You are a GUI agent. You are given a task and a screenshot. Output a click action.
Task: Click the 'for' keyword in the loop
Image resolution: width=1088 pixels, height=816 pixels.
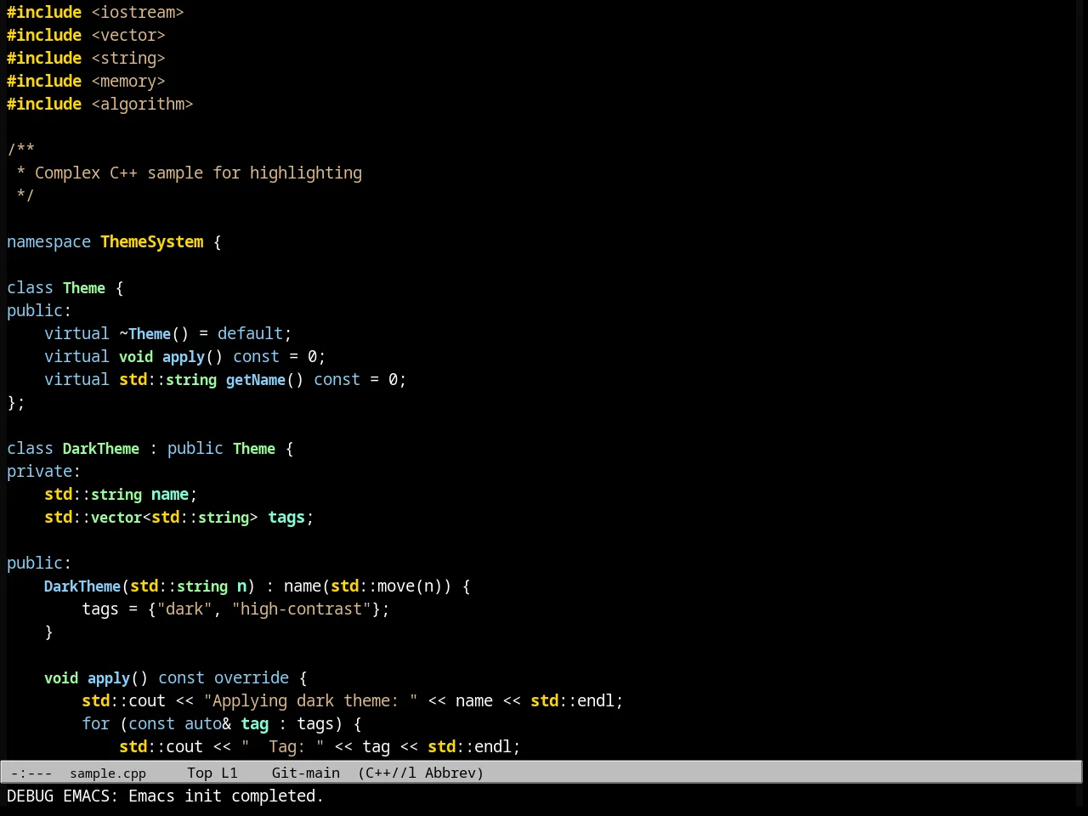click(x=96, y=723)
